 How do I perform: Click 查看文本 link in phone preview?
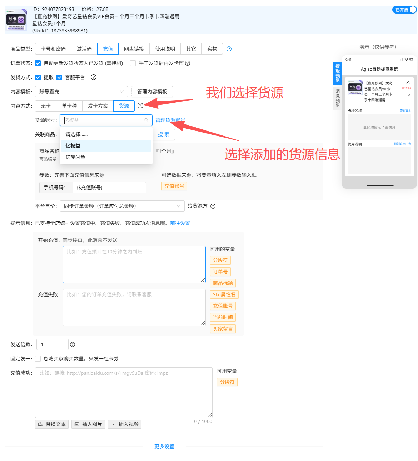point(405,111)
